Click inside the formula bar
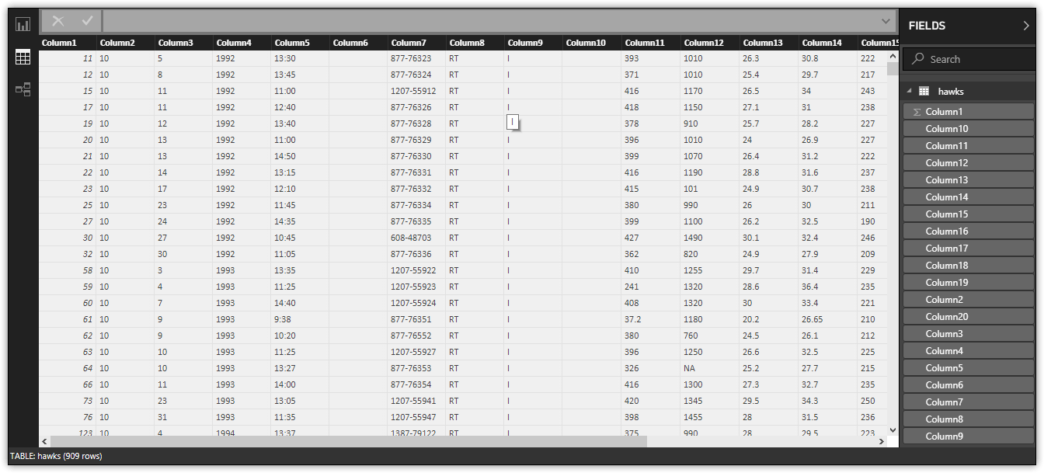The height and width of the screenshot is (473, 1044). tap(489, 21)
